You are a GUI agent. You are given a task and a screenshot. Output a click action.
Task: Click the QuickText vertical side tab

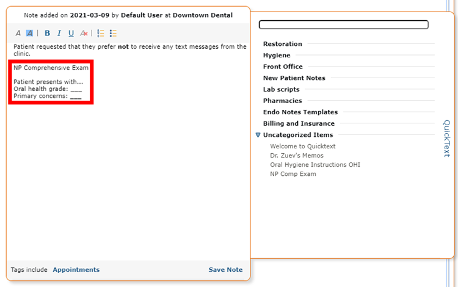(447, 139)
